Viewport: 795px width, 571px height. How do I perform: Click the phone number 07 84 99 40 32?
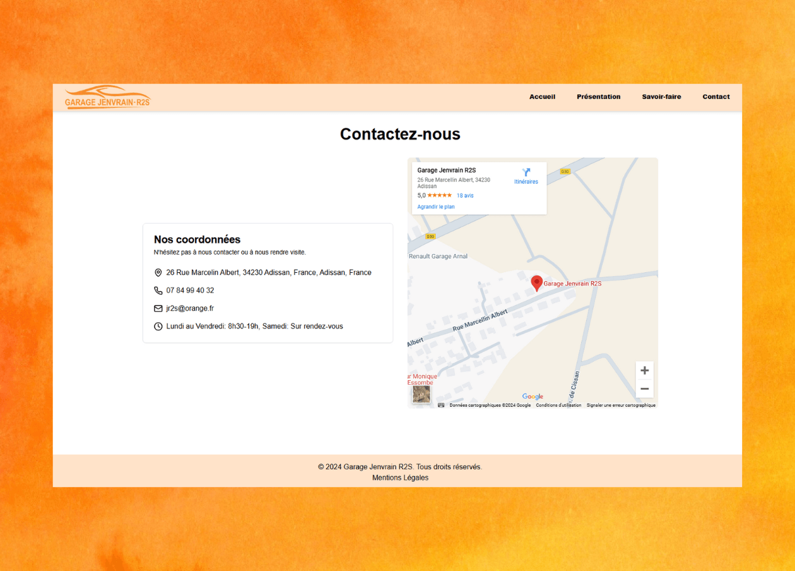[190, 291]
